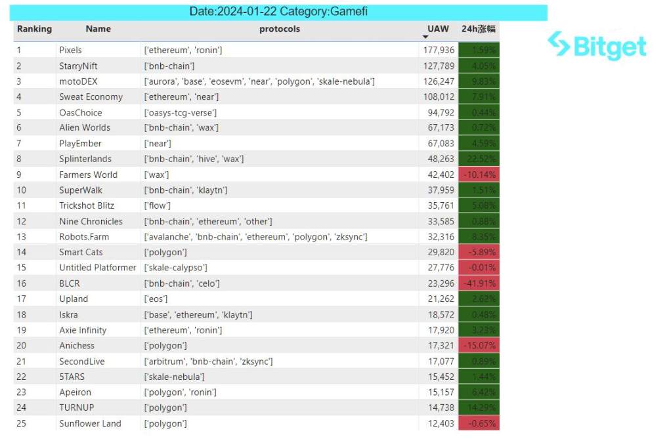Screen dimensions: 671x439
Task: Select the Name column header
Action: [98, 29]
